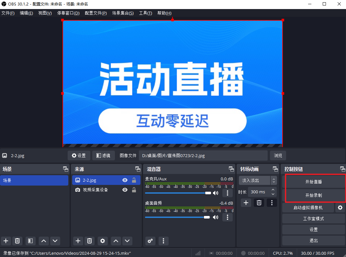Open the 工具 menu
The height and width of the screenshot is (257, 346).
pyautogui.click(x=145, y=13)
